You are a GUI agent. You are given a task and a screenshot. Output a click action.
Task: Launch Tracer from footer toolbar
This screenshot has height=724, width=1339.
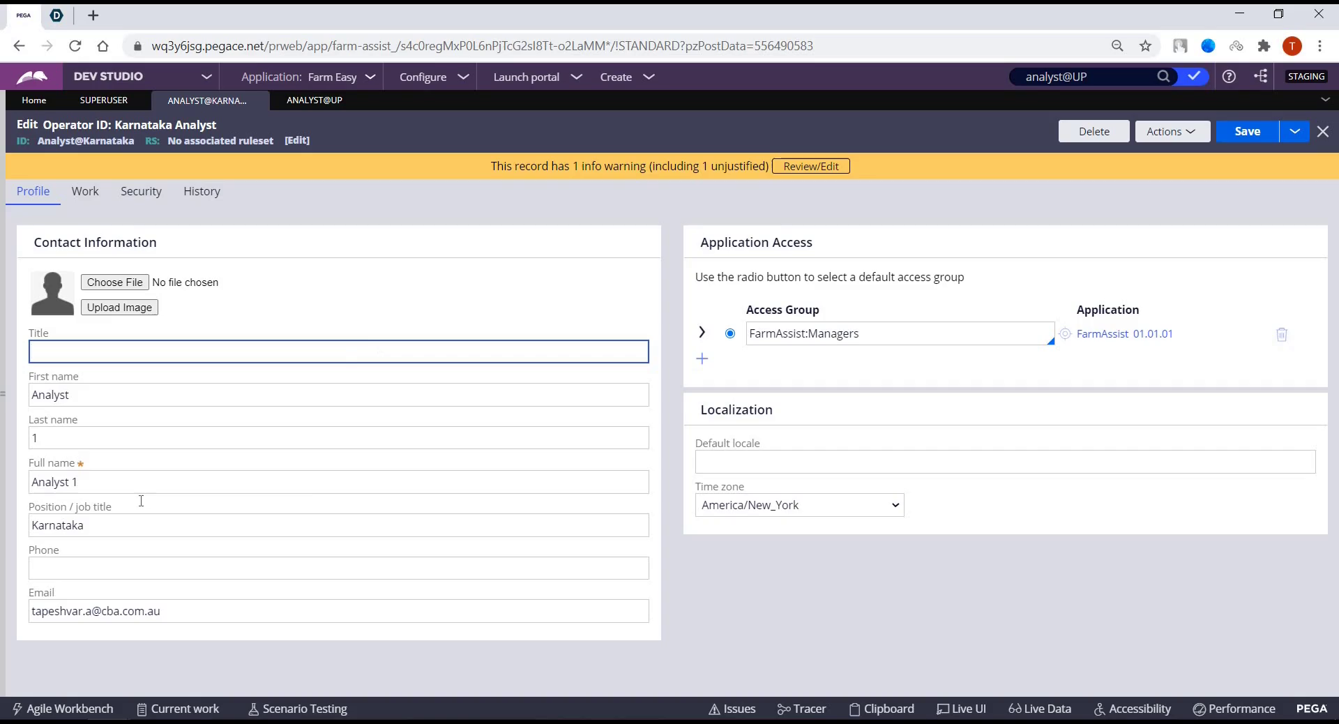(802, 709)
